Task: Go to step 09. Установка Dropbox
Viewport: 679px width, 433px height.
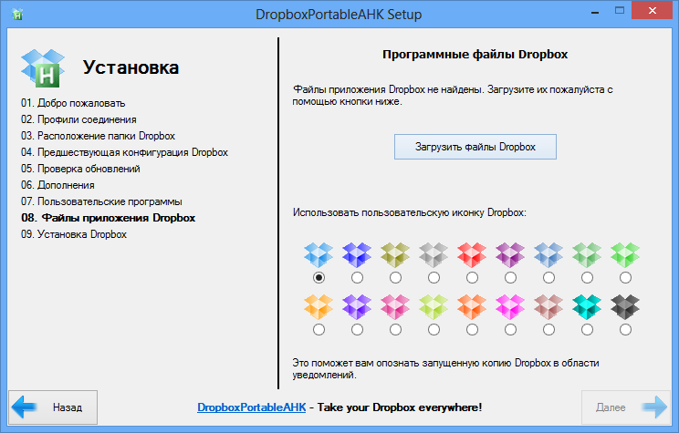Action: tap(74, 234)
